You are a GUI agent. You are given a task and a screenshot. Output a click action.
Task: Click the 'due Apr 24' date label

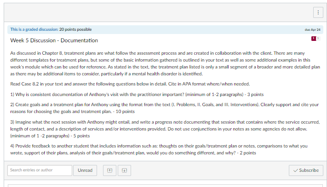(312, 29)
